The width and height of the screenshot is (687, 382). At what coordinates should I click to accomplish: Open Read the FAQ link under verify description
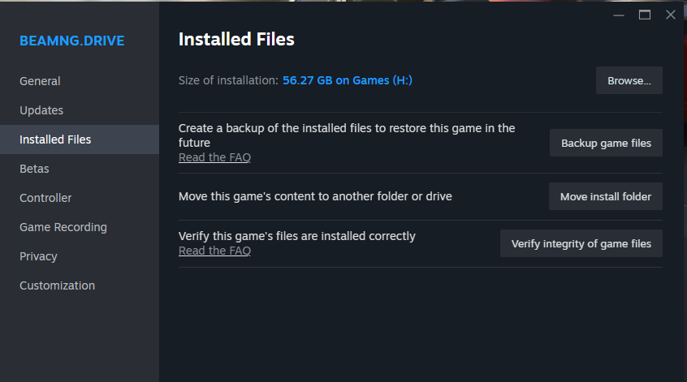pyautogui.click(x=214, y=251)
